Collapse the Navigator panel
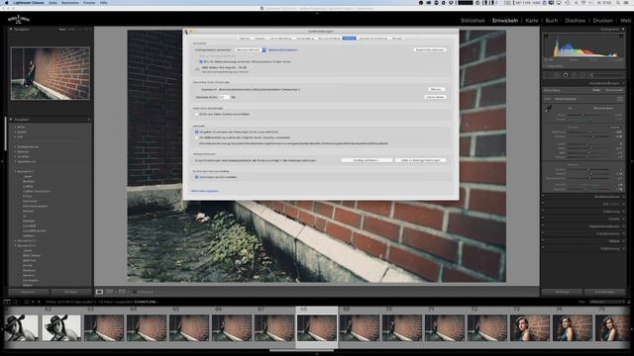The height and width of the screenshot is (356, 634). click(11, 30)
